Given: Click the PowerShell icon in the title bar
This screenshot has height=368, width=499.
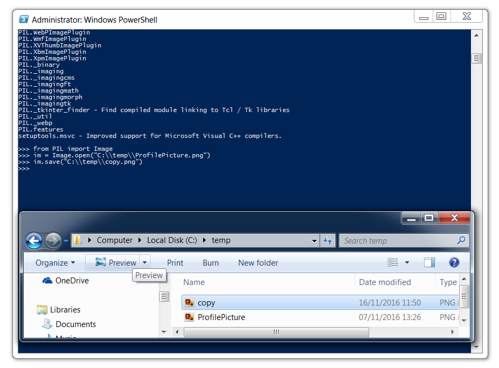Looking at the screenshot, I should point(24,19).
